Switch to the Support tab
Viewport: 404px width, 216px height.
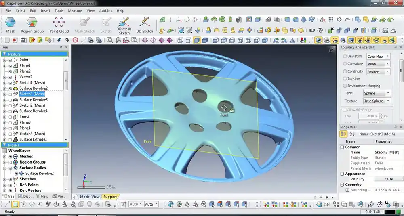pyautogui.click(x=110, y=197)
